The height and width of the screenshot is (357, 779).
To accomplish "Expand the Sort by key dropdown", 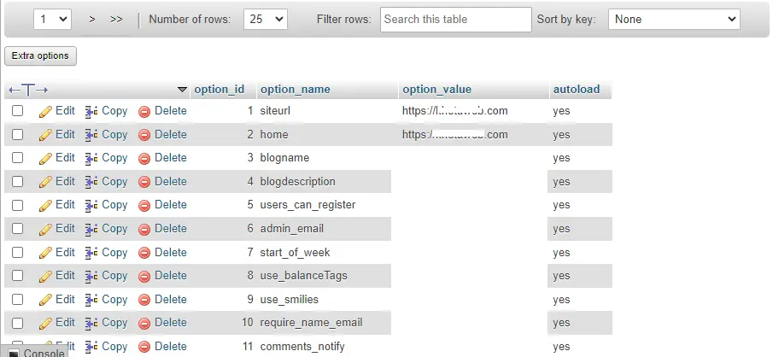I will pos(673,19).
